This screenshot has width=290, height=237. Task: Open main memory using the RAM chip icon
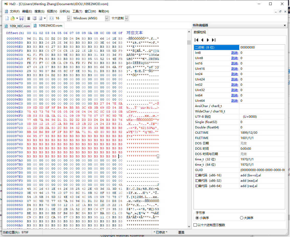point(29,18)
